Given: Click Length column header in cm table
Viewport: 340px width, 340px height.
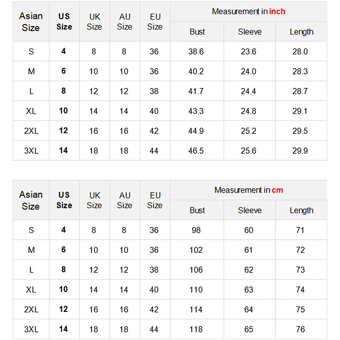Looking at the screenshot, I should click(x=301, y=210).
